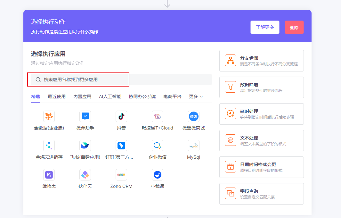
Task: Click the 延时处理 clock icon
Action: pyautogui.click(x=231, y=113)
